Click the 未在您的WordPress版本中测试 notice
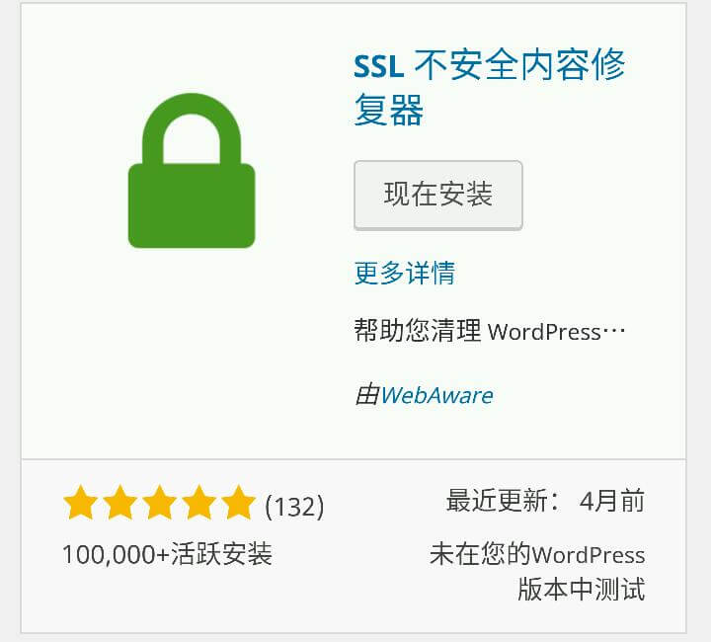The image size is (711, 642). [x=537, y=571]
